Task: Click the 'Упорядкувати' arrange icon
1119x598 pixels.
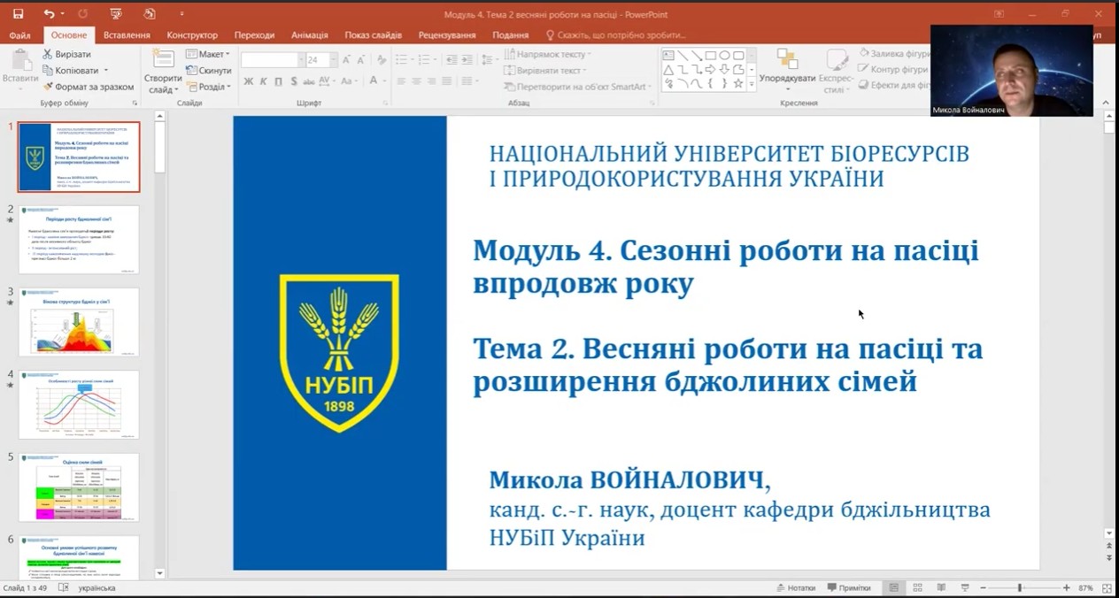Action: 786,60
